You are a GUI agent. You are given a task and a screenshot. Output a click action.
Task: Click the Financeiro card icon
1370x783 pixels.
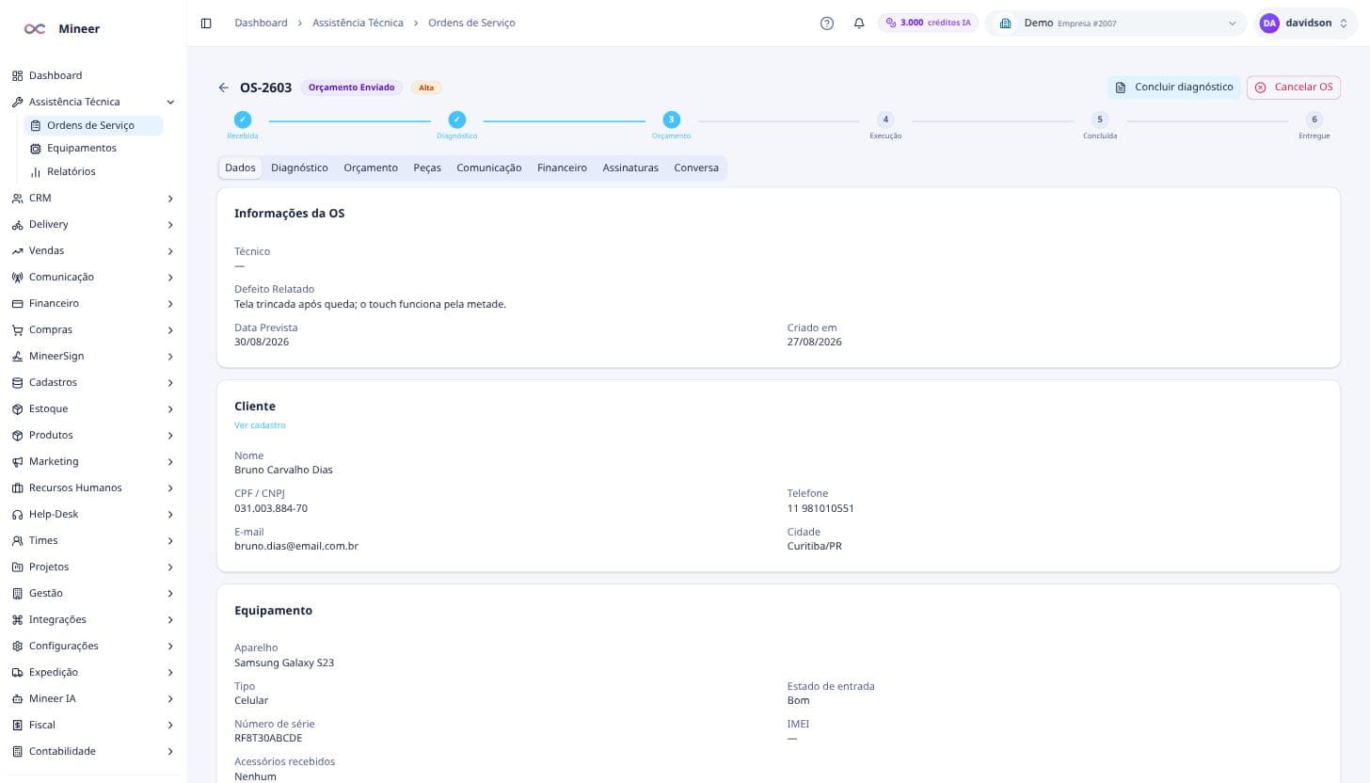pos(18,303)
